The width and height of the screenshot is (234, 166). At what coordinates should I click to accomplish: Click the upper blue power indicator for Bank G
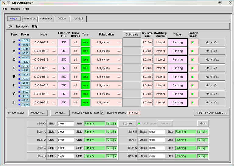(19, 92)
